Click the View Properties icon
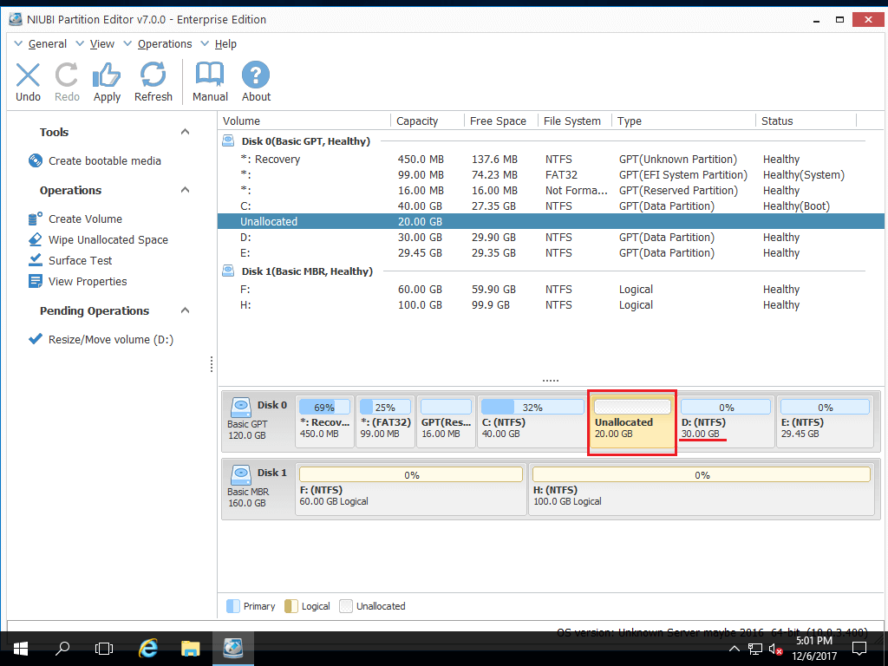This screenshot has width=888, height=666. (x=35, y=282)
